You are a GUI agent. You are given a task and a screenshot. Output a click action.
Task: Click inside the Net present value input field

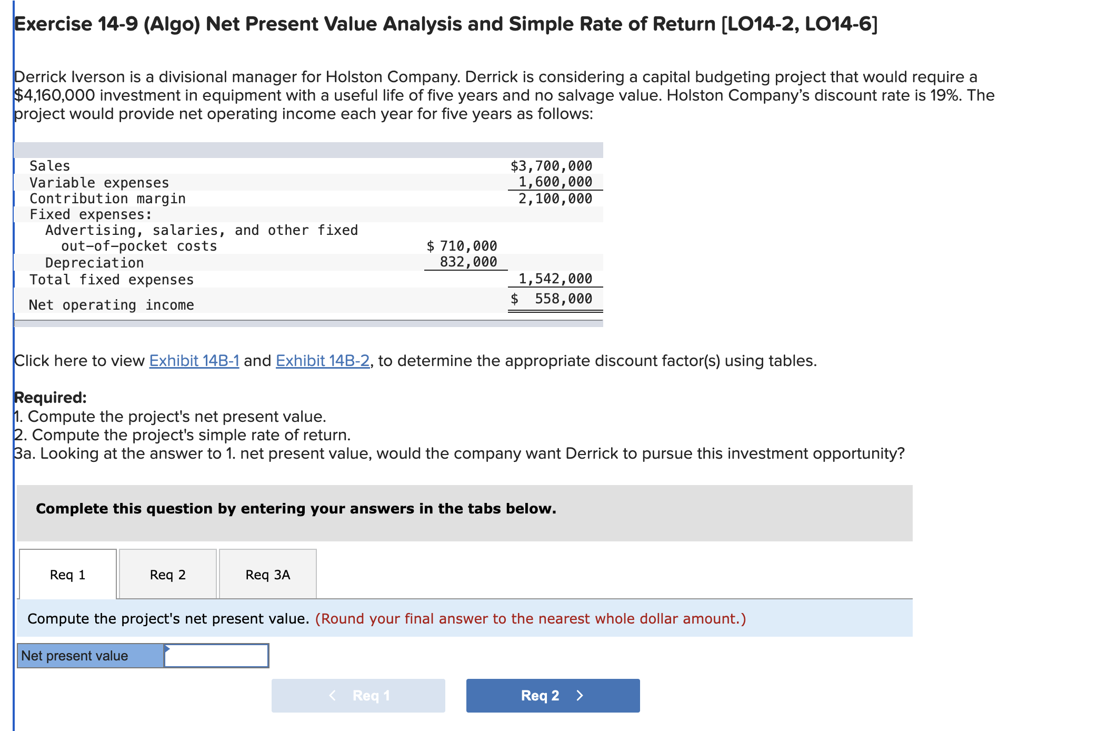[x=216, y=656]
